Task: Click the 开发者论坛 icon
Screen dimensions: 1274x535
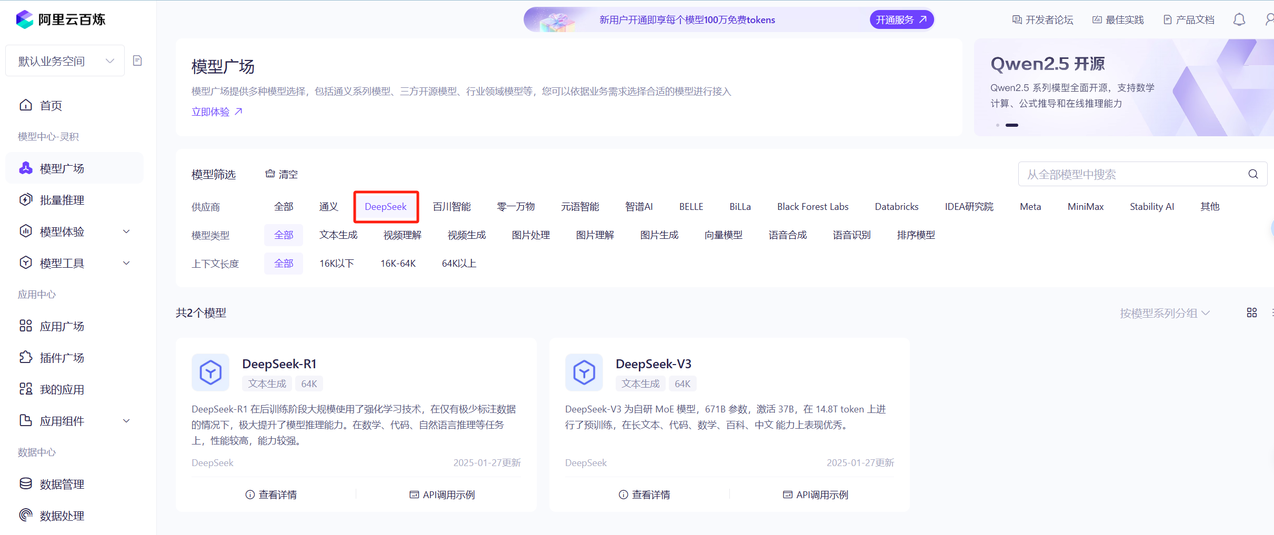Action: (1017, 19)
